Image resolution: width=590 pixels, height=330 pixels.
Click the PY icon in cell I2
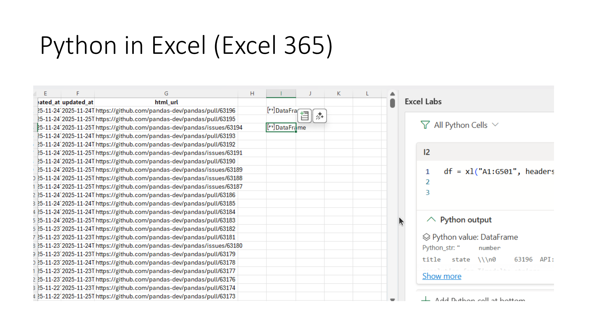point(271,110)
